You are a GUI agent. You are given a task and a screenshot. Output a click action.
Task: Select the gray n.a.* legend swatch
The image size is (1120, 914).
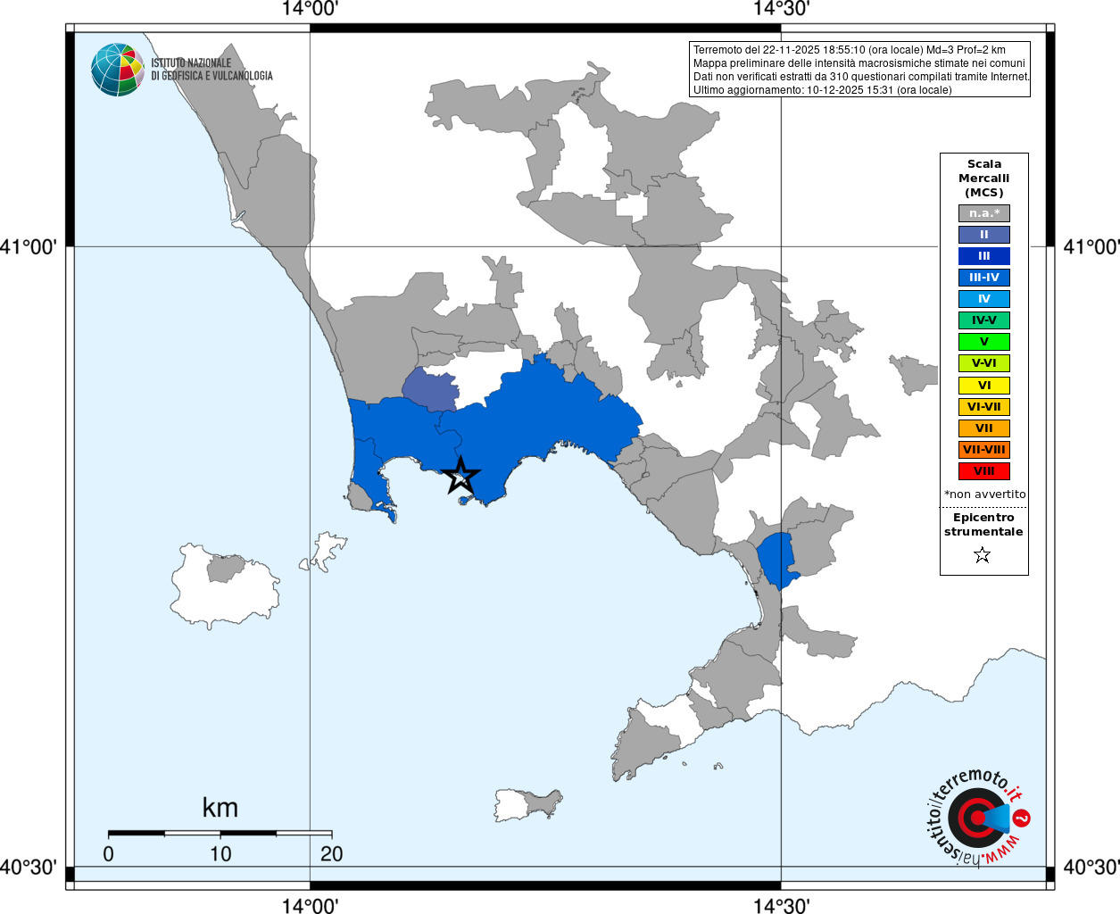point(984,213)
